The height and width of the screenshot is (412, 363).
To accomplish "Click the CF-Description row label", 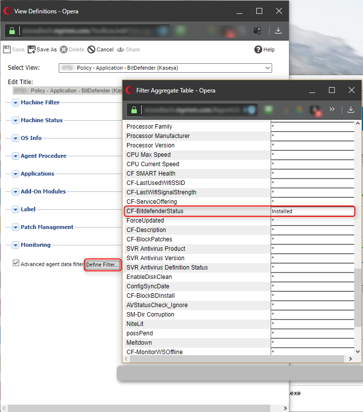I will (146, 230).
